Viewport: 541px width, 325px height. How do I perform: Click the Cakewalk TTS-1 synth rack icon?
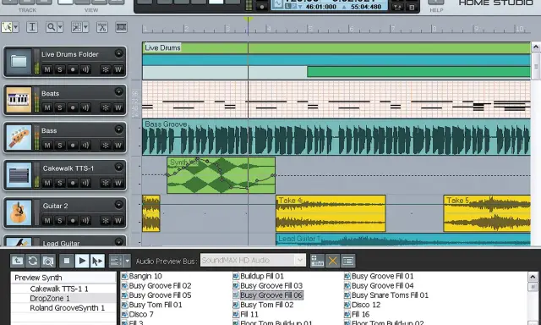pyautogui.click(x=19, y=175)
